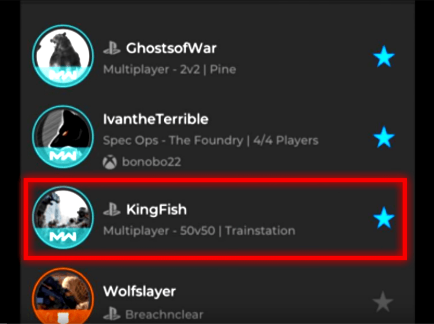Select the GhostsofWar player name

[171, 48]
